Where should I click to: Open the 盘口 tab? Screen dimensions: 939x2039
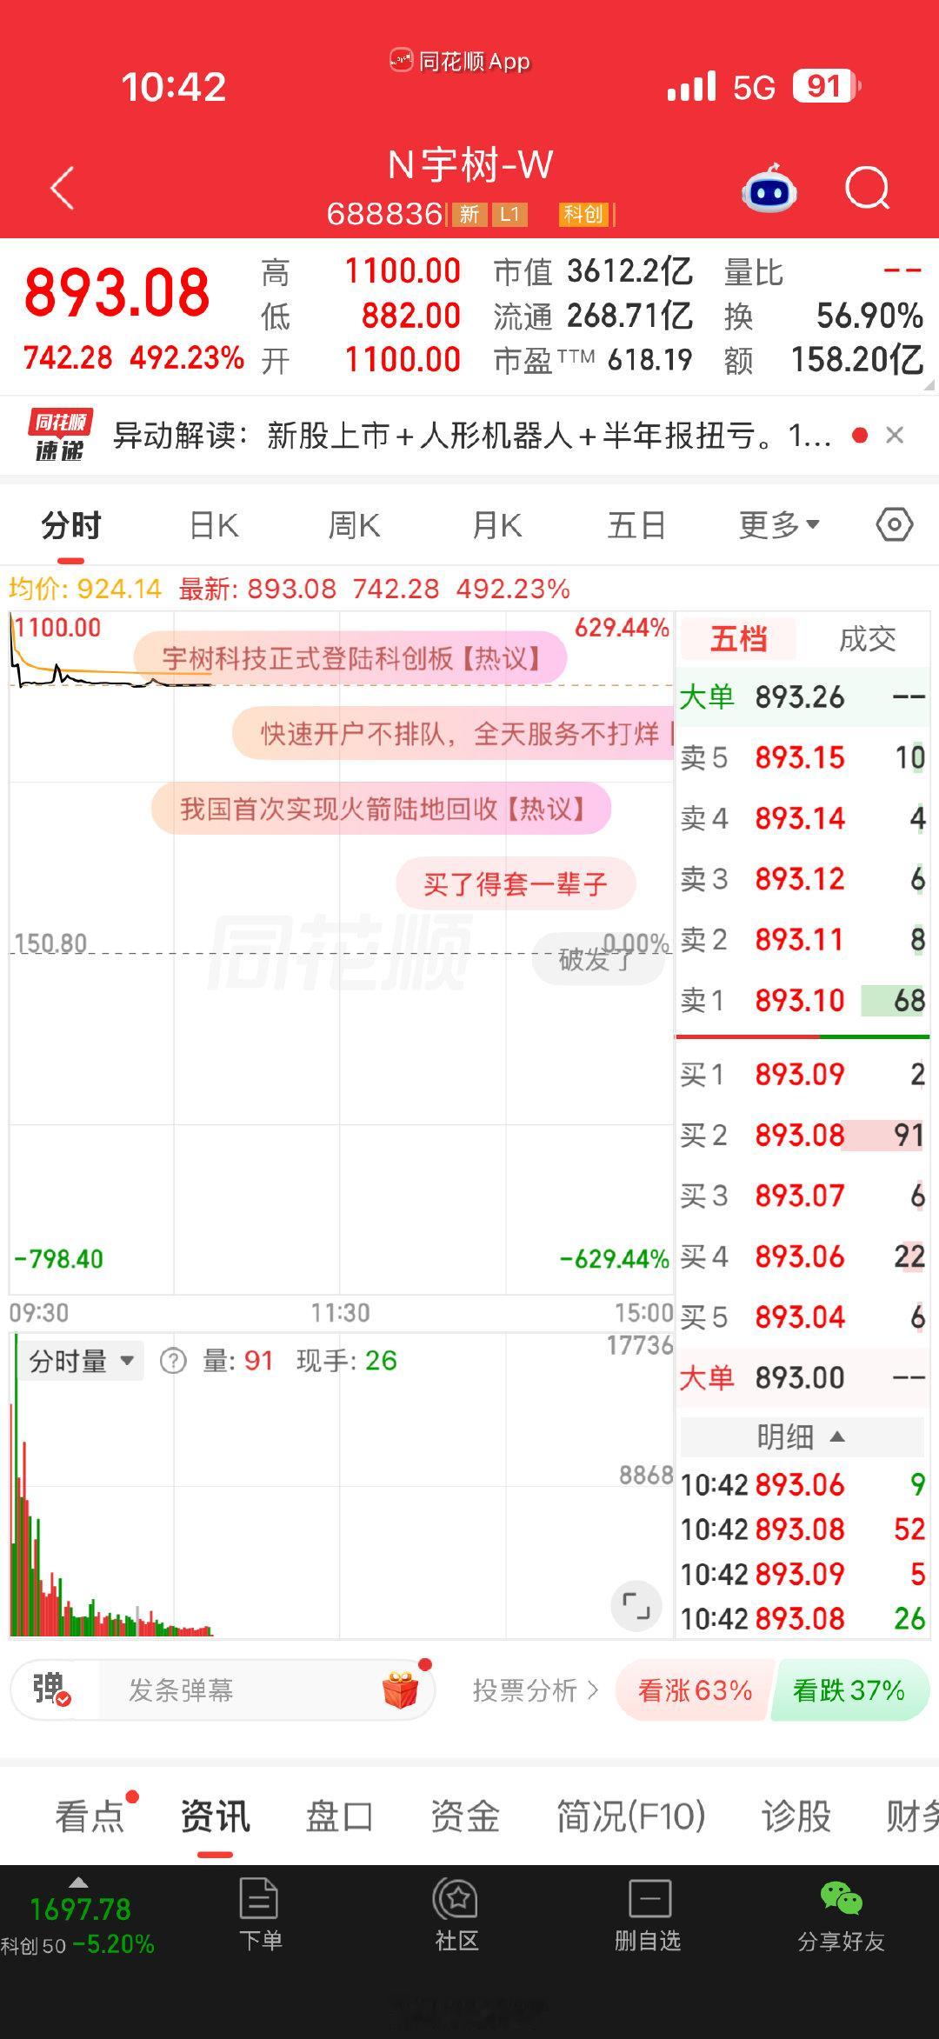(340, 1816)
